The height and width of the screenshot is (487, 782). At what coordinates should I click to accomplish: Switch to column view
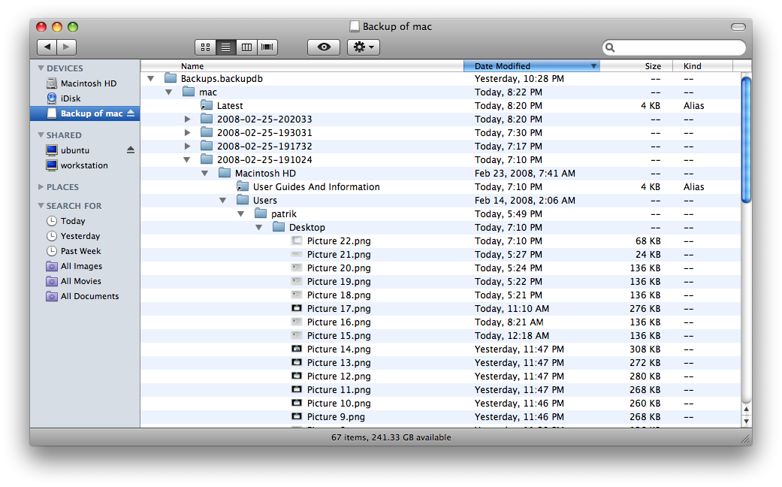(246, 47)
